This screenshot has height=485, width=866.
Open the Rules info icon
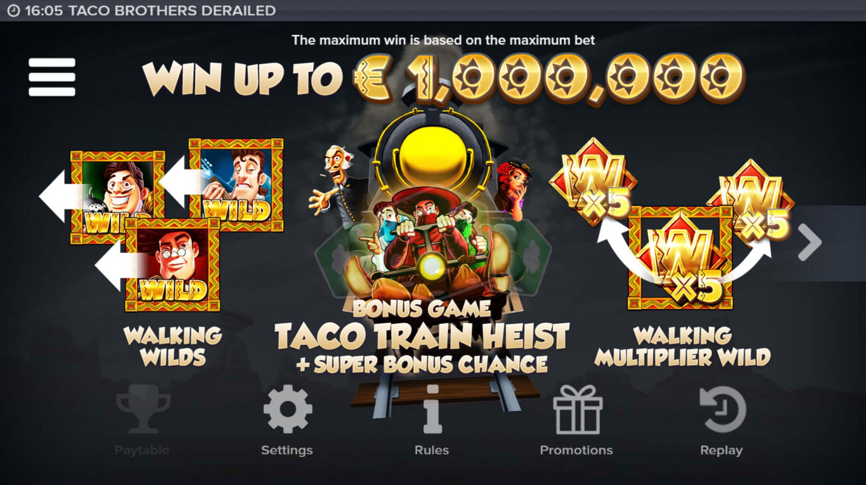tap(432, 410)
